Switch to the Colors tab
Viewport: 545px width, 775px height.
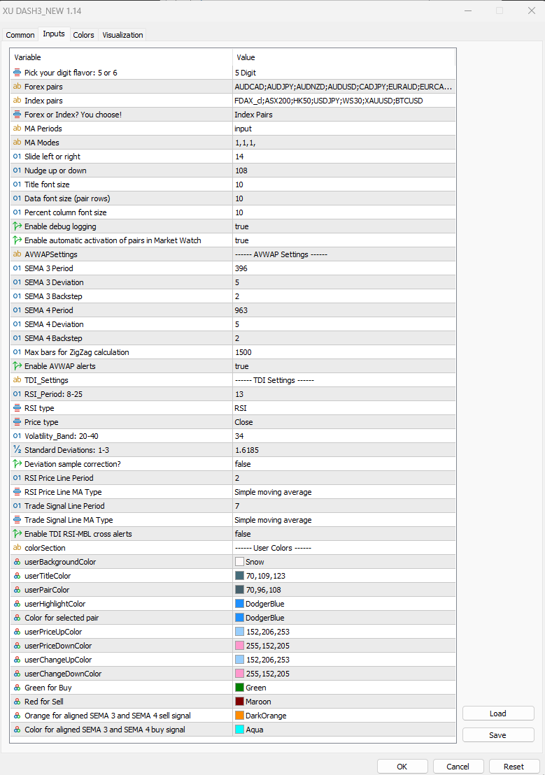tap(83, 35)
